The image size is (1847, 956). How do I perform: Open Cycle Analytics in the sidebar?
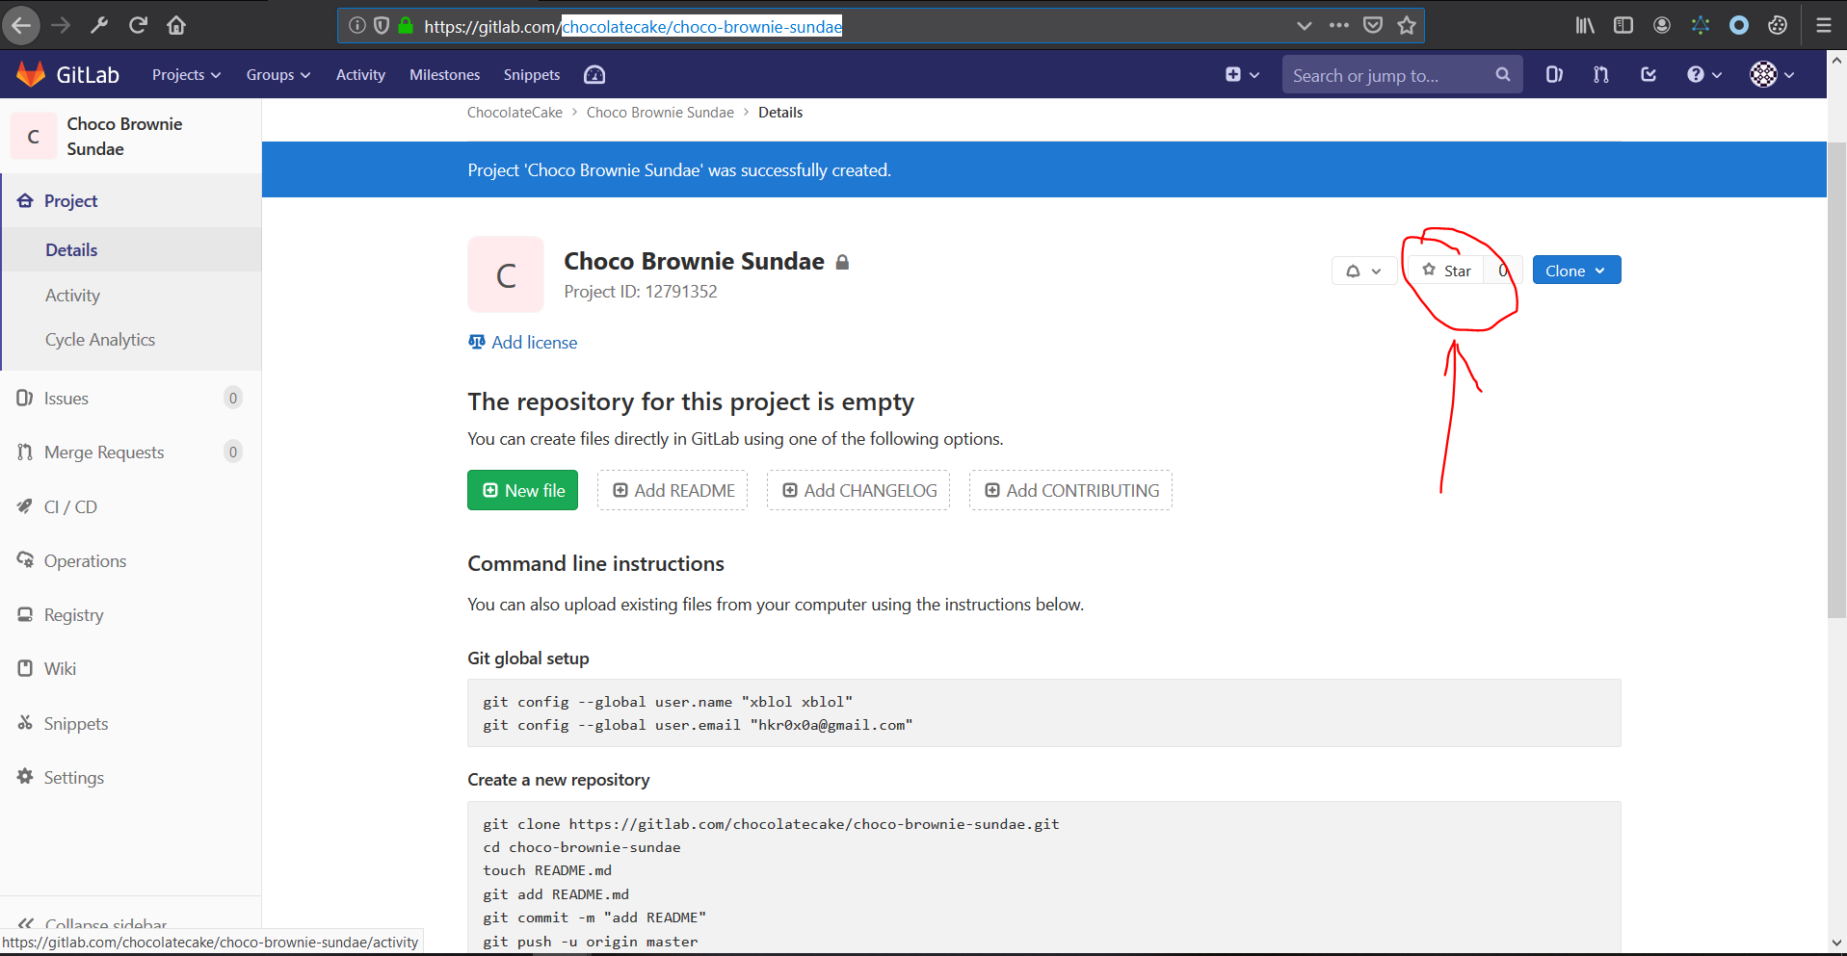tap(100, 340)
